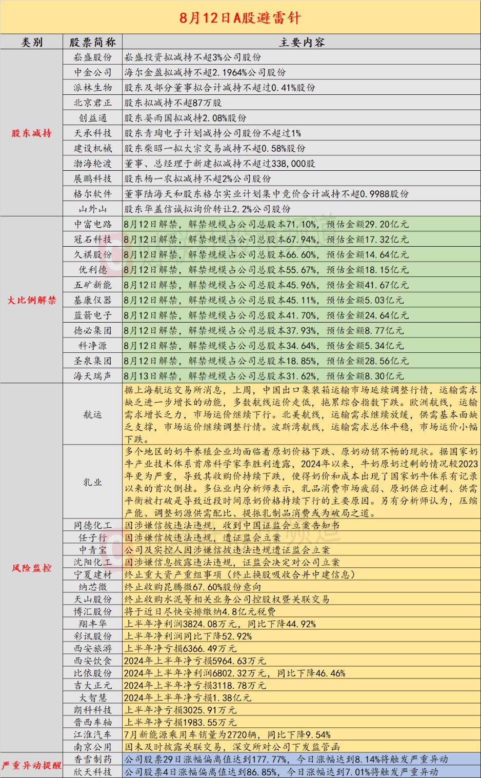
Task: Click the unlock row text containing '预估金额41.67亿元'
Action: point(266,285)
